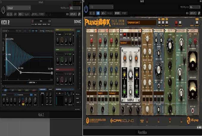This screenshot has width=202, height=136.
Task: Adjust the vertical master fader in Kick 2
Action: (42, 99)
